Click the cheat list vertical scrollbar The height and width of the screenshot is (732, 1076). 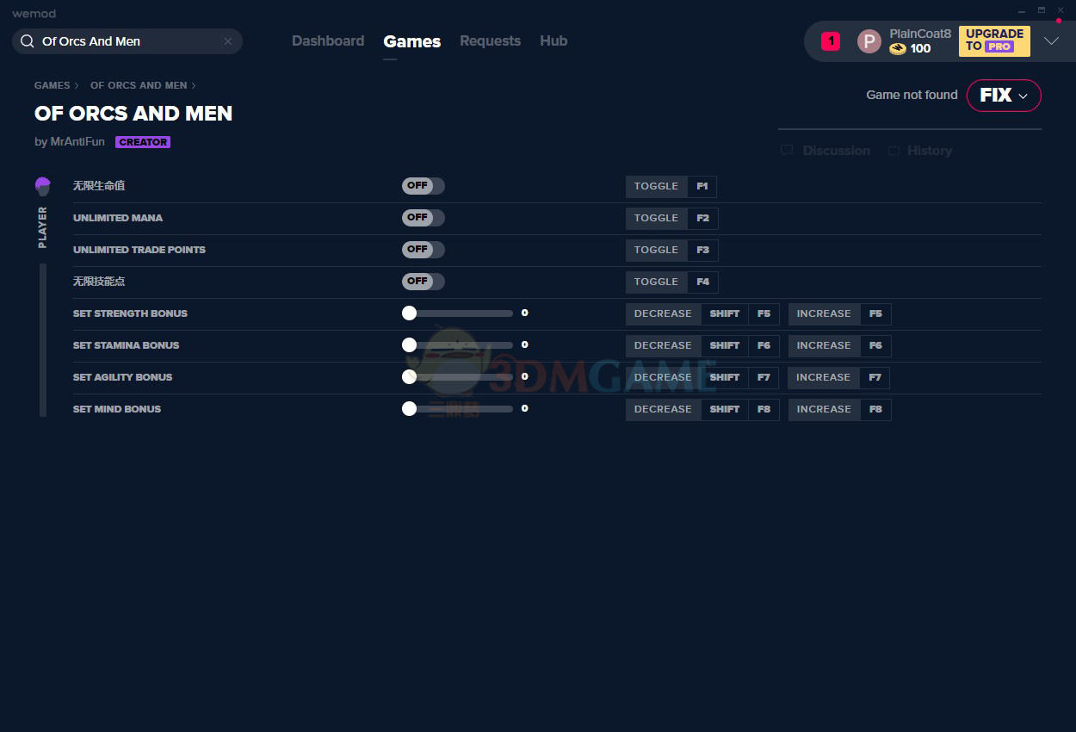[x=43, y=340]
